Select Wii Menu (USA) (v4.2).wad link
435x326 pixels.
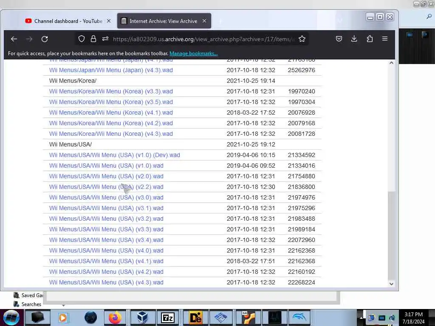coord(106,272)
